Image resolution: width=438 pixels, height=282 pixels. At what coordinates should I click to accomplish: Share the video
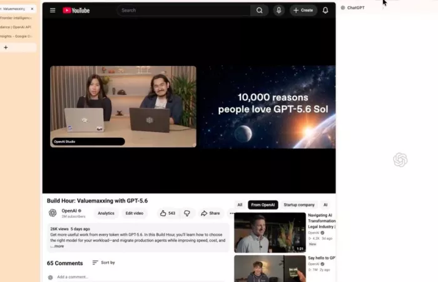pyautogui.click(x=210, y=213)
